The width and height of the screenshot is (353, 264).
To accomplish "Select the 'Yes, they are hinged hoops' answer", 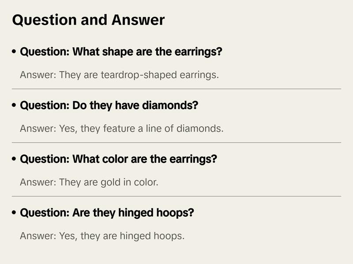I will [102, 236].
